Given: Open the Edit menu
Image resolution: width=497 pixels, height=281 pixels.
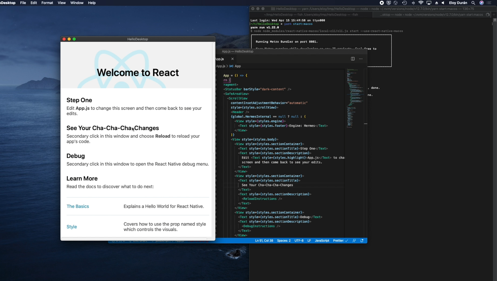Looking at the screenshot, I should 34,2.
